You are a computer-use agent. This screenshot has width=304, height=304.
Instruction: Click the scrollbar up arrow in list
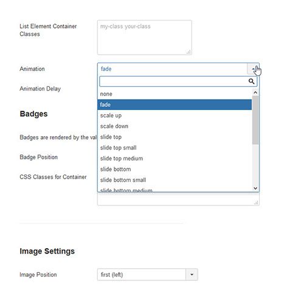pos(255,92)
